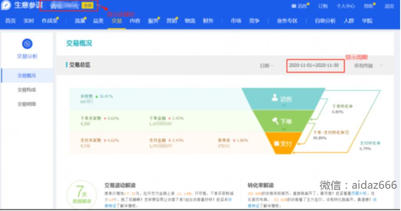
Task: Expand the chevron below 下单 in the funnel
Action: coord(284,129)
